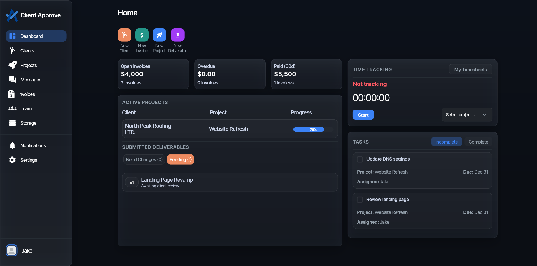The width and height of the screenshot is (537, 266).
Task: Open the Select project dropdown
Action: point(466,115)
